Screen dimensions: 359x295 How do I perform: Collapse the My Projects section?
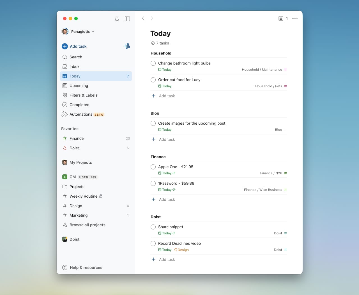click(80, 162)
